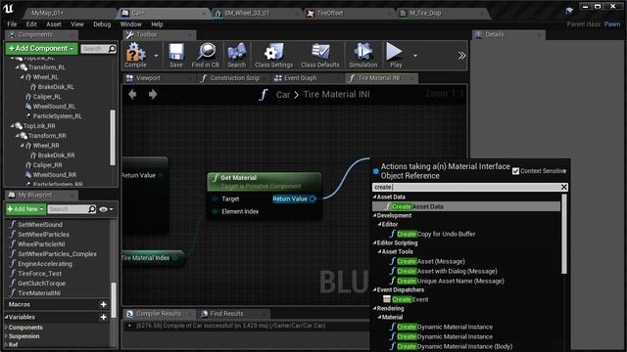Select the Create Asset Data function

pyautogui.click(x=466, y=206)
